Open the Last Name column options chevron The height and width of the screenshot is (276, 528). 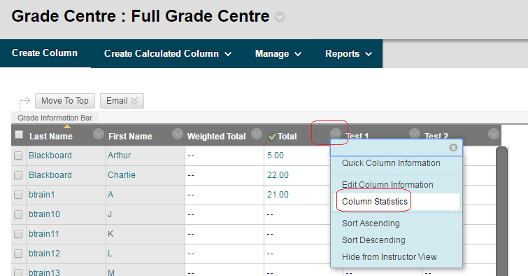click(99, 134)
